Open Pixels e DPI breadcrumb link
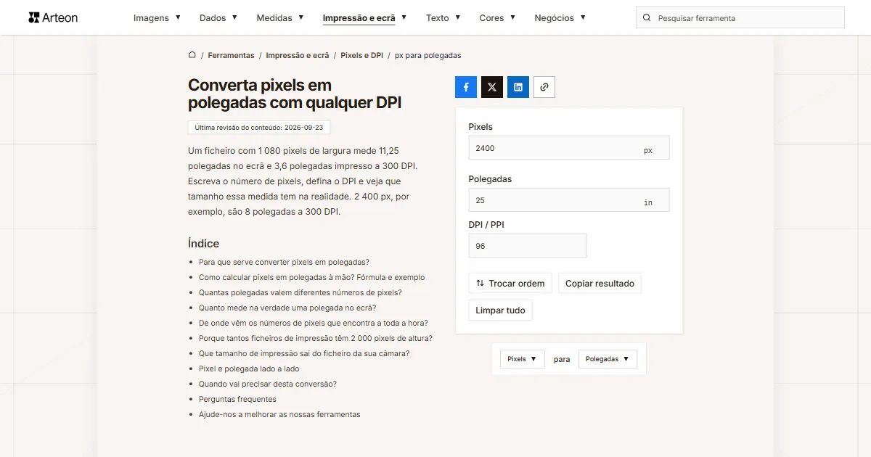Screen dimensions: 871x457 click(361, 55)
